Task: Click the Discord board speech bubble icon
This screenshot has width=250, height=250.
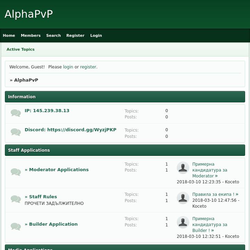Action: tap(16, 132)
